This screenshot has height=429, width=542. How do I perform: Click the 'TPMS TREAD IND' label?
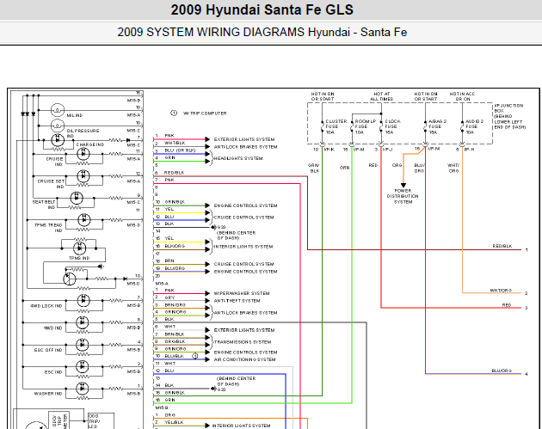click(48, 228)
